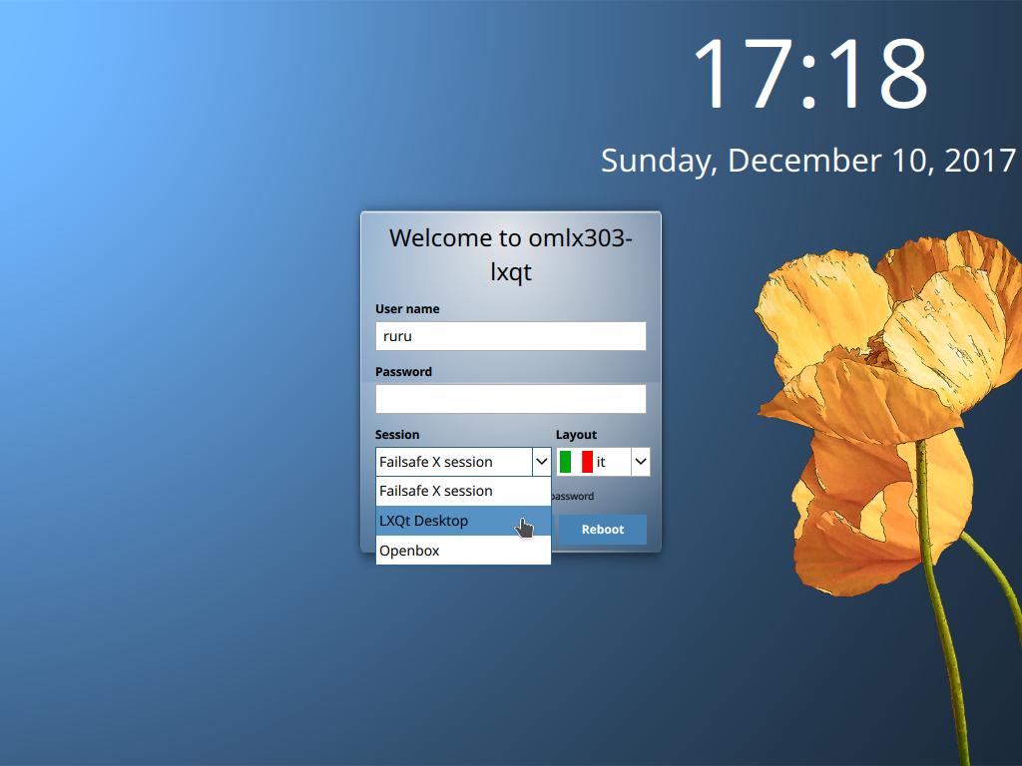Click the "Session" label

tap(397, 435)
